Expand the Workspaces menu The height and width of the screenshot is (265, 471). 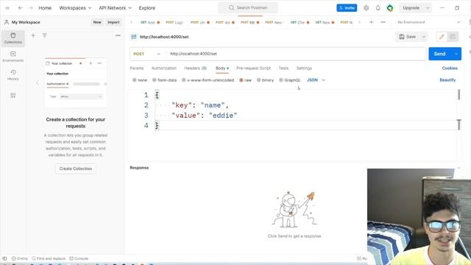click(x=75, y=8)
